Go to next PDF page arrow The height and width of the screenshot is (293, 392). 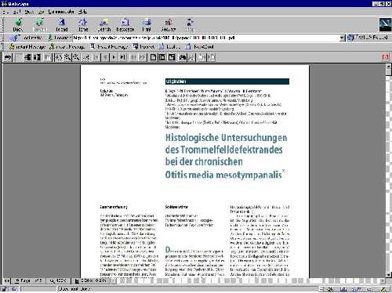coord(114,57)
